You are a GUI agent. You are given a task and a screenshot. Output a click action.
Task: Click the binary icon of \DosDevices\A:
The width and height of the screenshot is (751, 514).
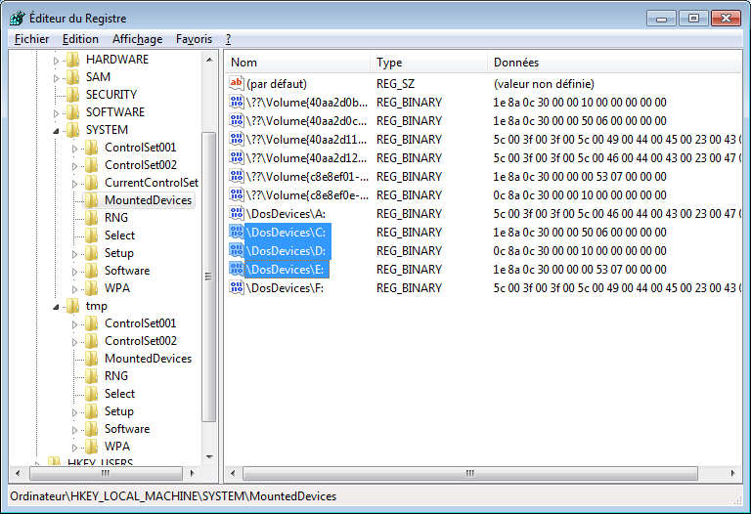point(237,213)
